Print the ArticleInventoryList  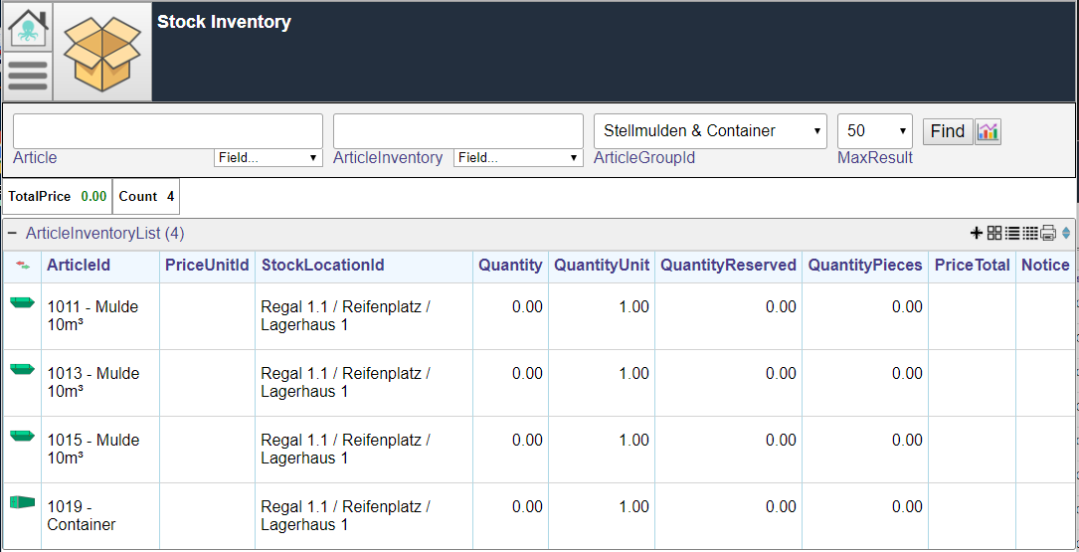(x=1048, y=234)
